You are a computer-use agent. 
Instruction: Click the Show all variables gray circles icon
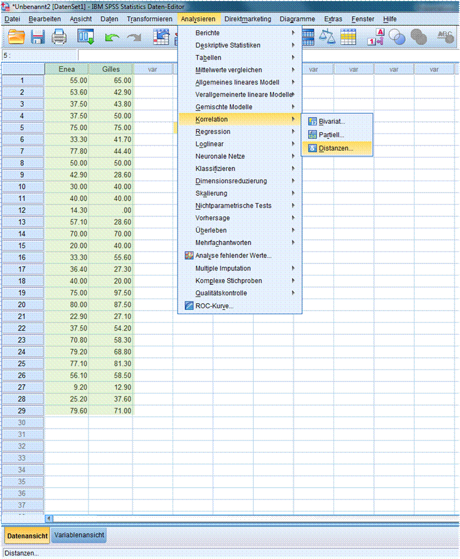419,37
